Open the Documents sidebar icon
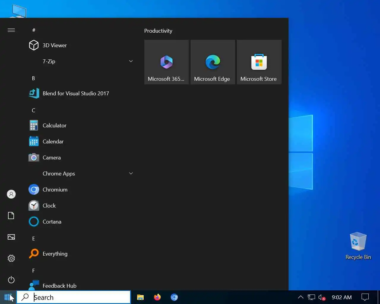 11,216
